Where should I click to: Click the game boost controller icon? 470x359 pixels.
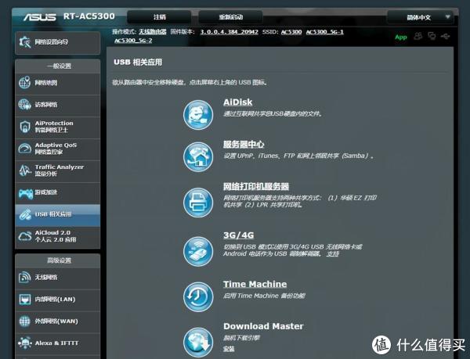(x=26, y=193)
